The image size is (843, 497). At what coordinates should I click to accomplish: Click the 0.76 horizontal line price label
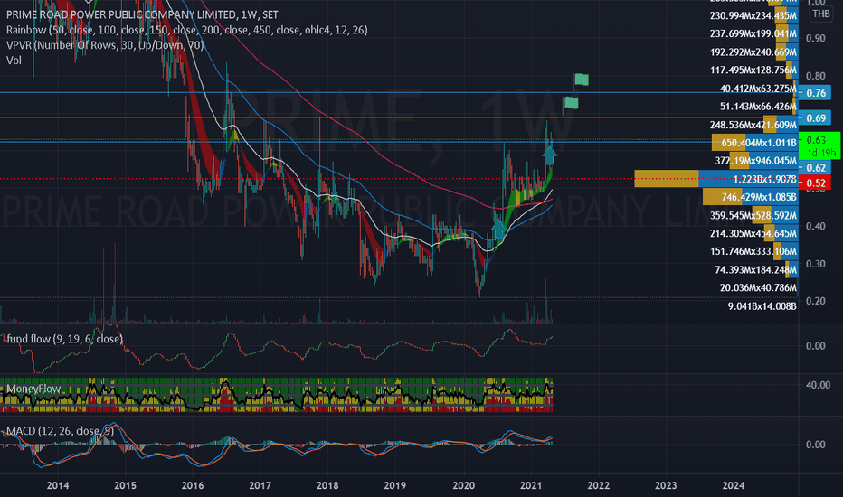coord(815,93)
